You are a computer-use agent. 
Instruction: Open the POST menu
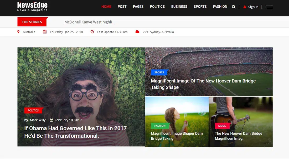point(122,7)
